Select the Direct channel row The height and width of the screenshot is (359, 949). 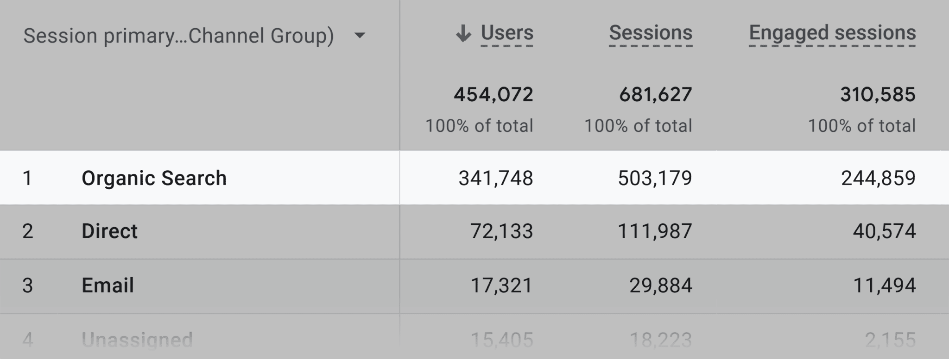(x=110, y=231)
